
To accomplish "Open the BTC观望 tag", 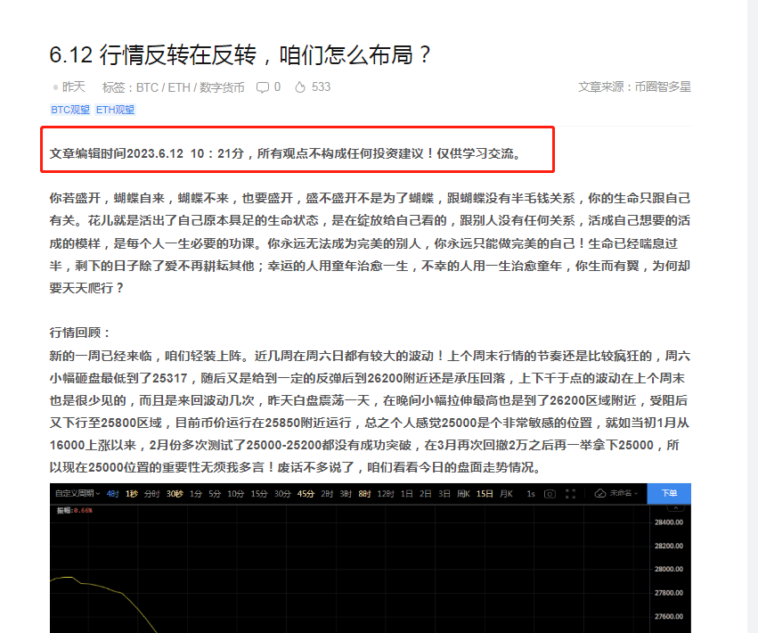I will coord(70,110).
